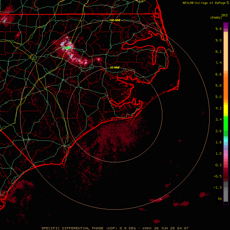Image resolution: width=230 pixels, height=230 pixels.
Task: Click the green high-KDP core in storm cell
Action: pyautogui.click(x=68, y=48)
